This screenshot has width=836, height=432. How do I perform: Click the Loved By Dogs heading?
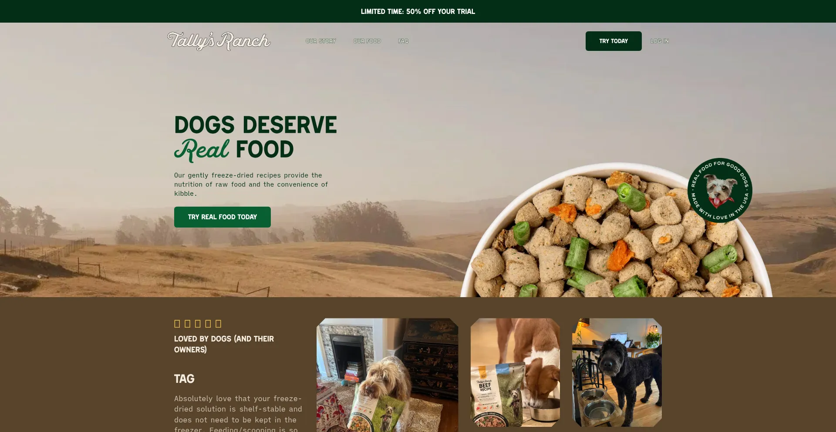pyautogui.click(x=224, y=344)
